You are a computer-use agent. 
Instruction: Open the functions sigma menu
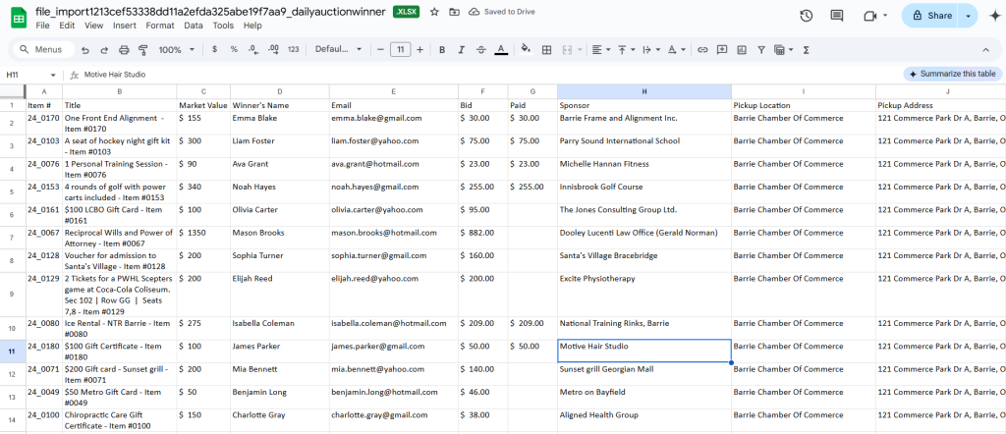click(x=807, y=49)
